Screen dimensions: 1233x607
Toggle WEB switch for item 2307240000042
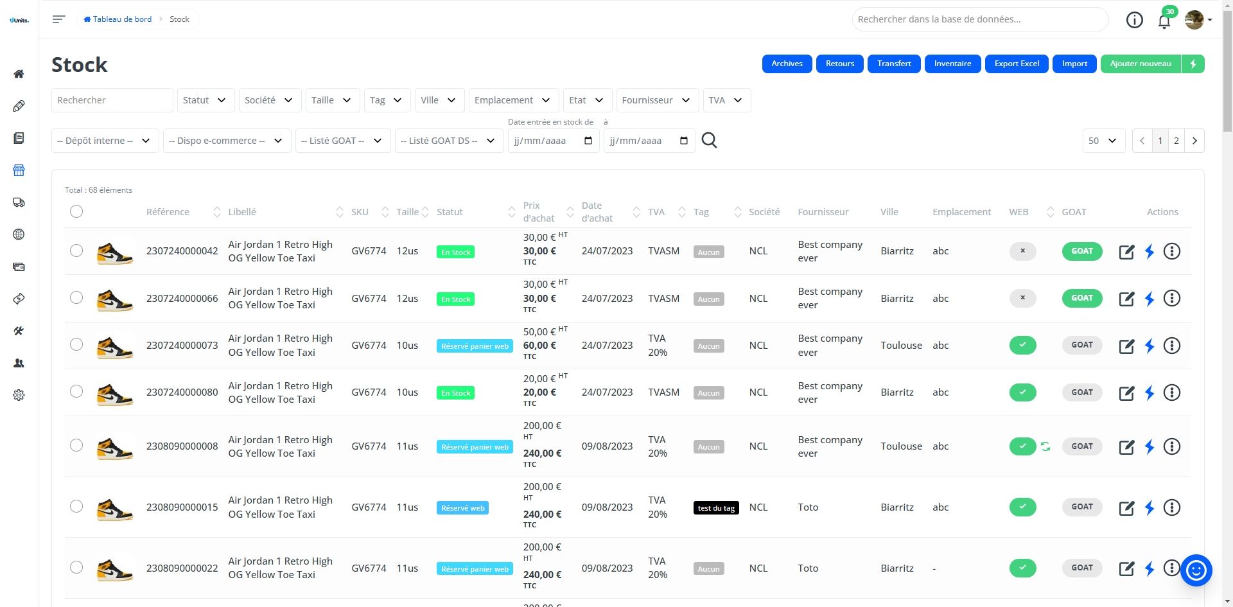coord(1022,251)
